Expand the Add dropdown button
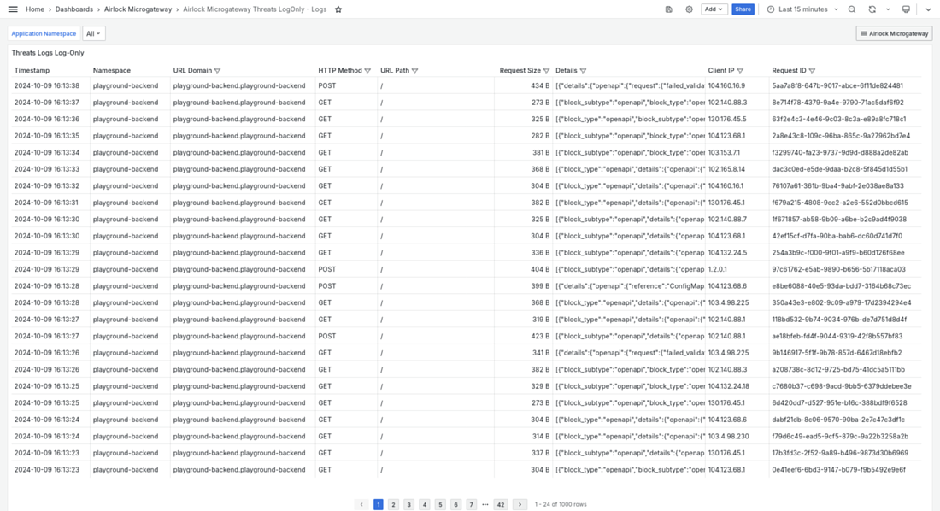This screenshot has height=511, width=940. coord(714,9)
